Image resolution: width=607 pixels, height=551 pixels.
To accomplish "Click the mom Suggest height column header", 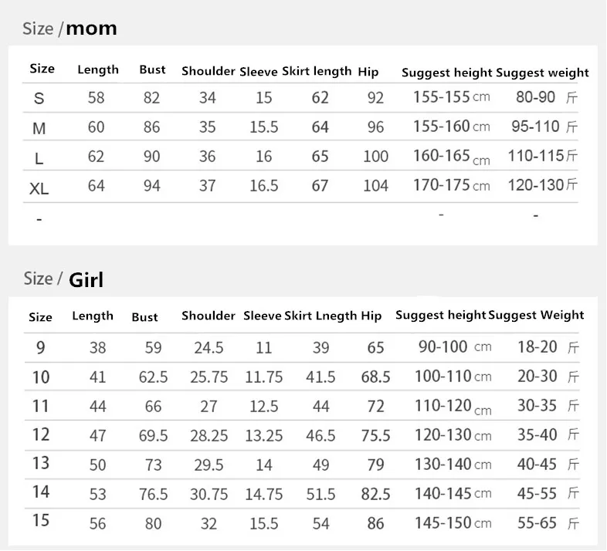I will 446,73.
